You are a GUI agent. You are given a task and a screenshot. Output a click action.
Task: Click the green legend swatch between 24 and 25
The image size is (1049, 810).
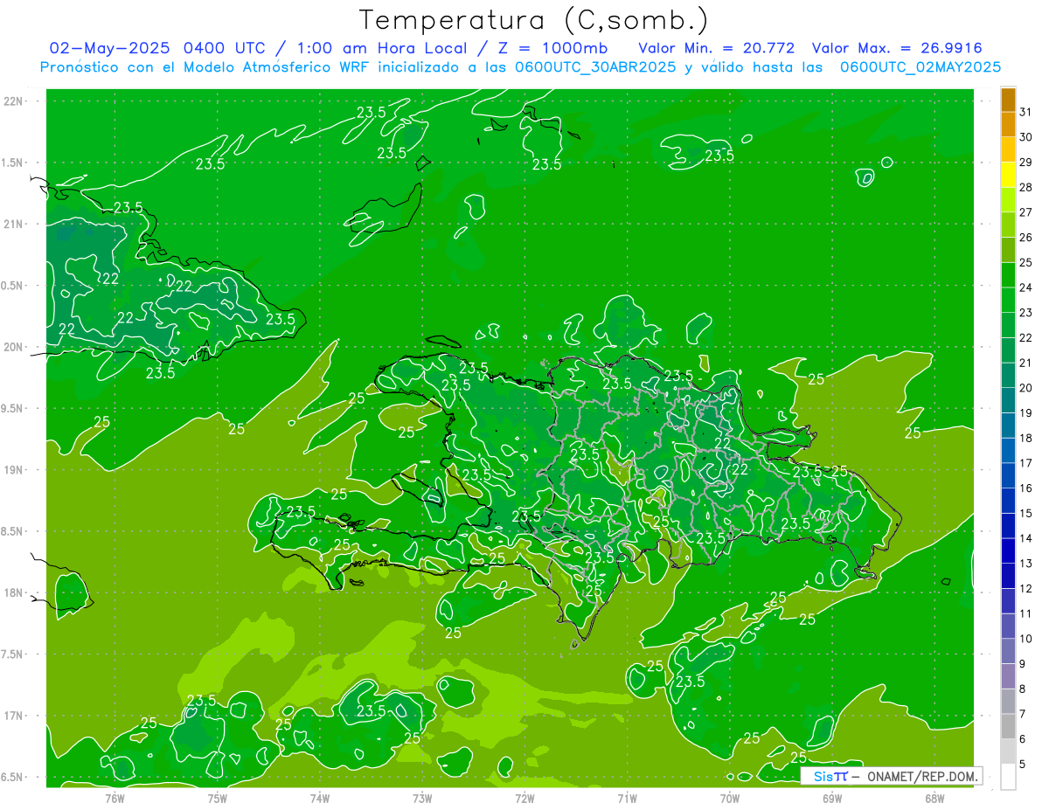(1009, 275)
